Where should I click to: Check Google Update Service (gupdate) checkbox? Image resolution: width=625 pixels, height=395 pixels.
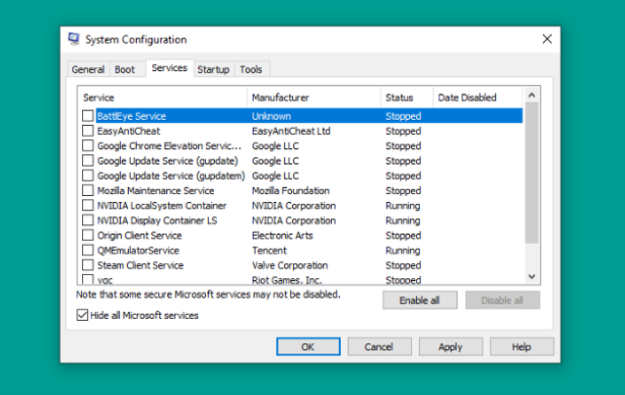click(x=88, y=161)
